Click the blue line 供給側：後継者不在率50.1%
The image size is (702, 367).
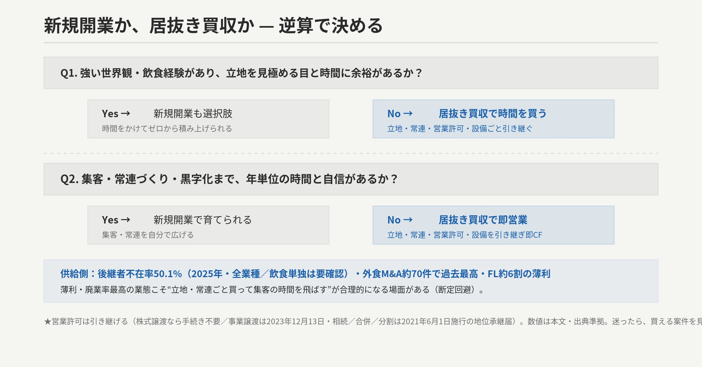click(305, 274)
